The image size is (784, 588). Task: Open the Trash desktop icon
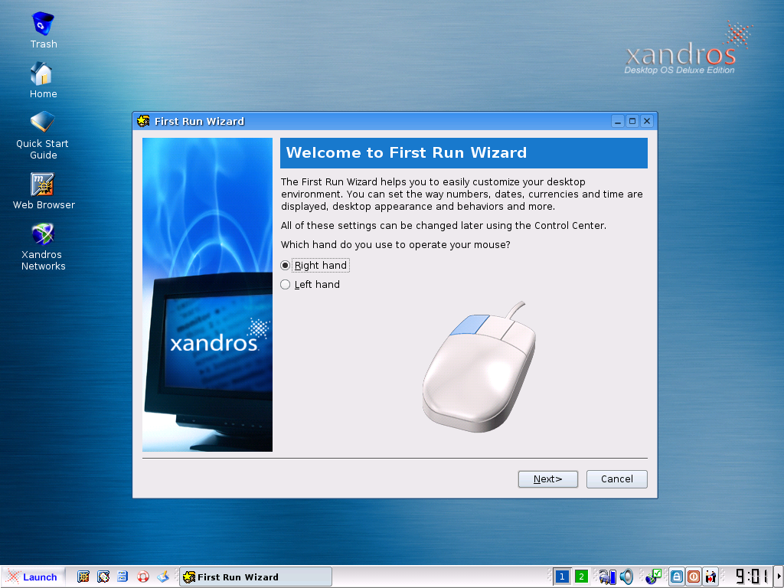[x=43, y=31]
